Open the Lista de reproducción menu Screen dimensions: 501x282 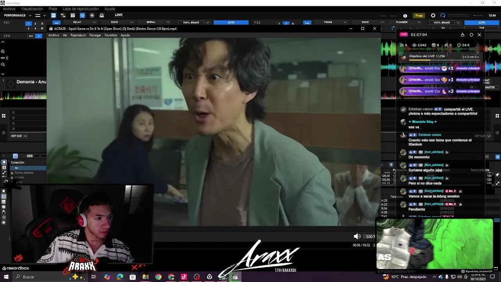(x=81, y=9)
